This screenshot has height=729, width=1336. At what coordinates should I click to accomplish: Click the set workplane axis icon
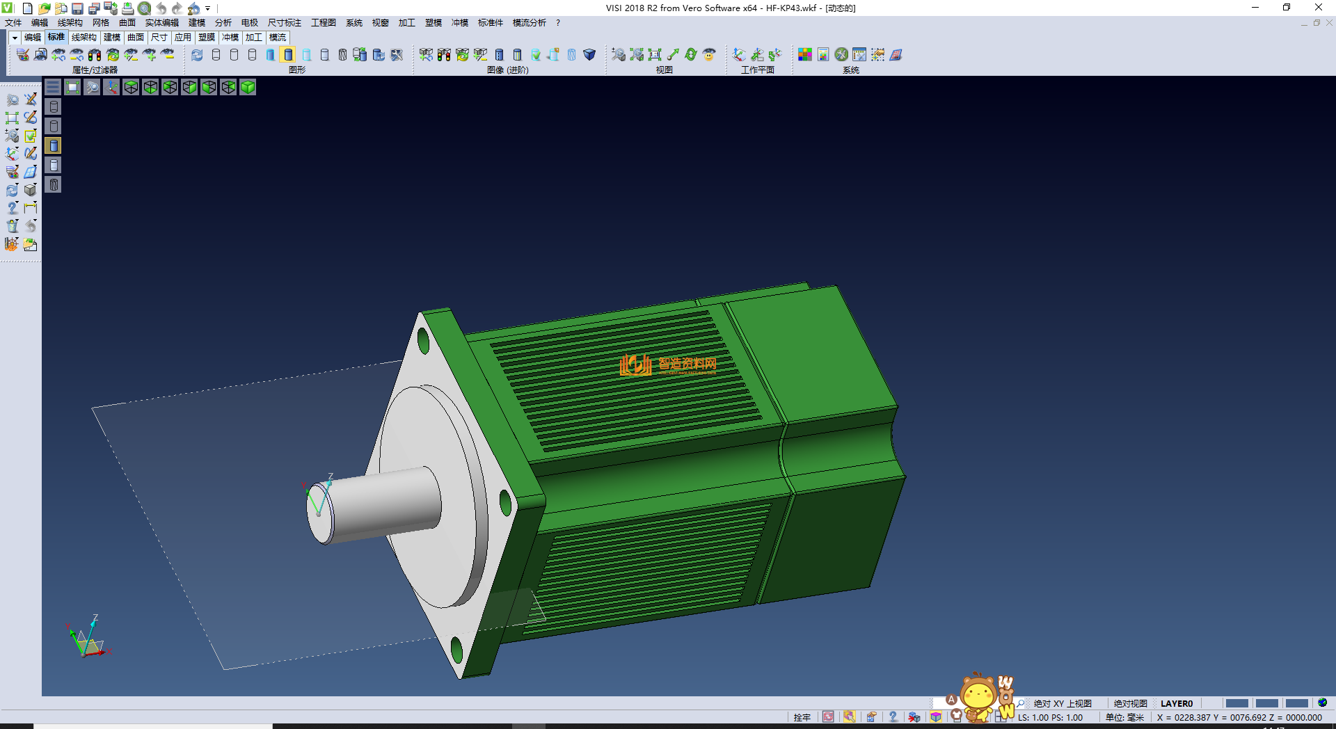click(739, 54)
